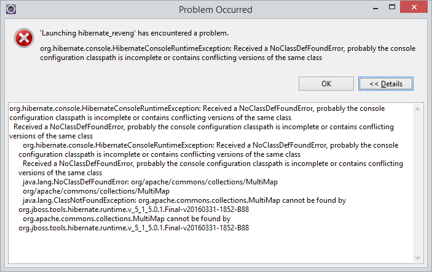Click the details scrollbar down arrow

417,258
